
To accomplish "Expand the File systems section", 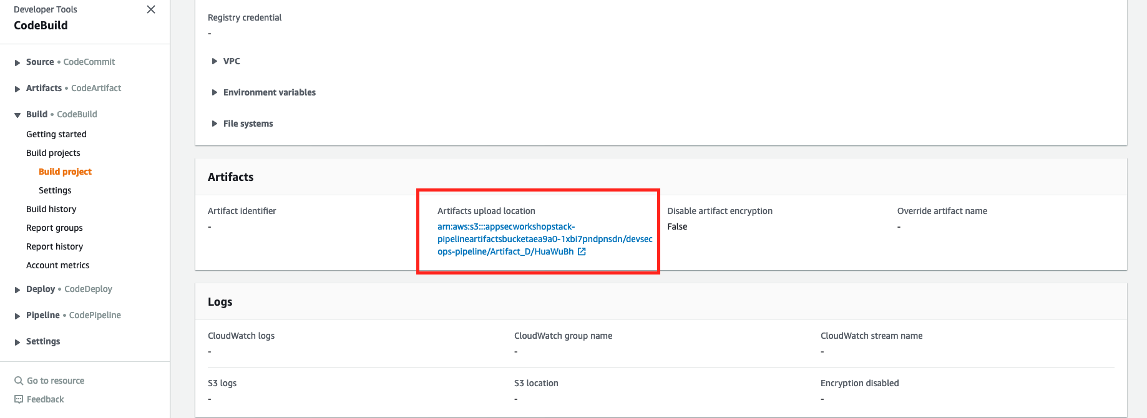I will click(215, 124).
